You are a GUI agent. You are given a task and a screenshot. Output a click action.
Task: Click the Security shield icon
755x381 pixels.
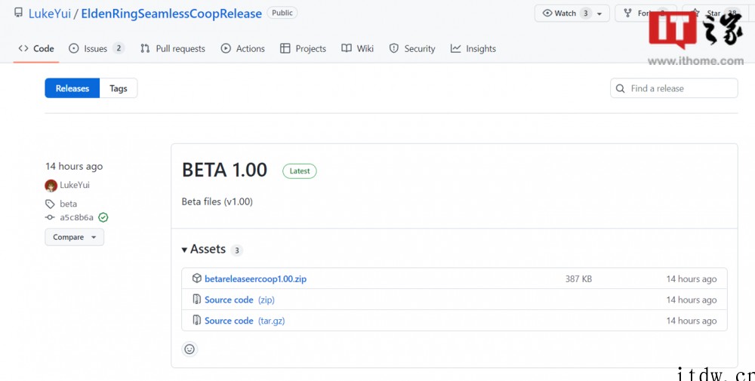tap(394, 48)
